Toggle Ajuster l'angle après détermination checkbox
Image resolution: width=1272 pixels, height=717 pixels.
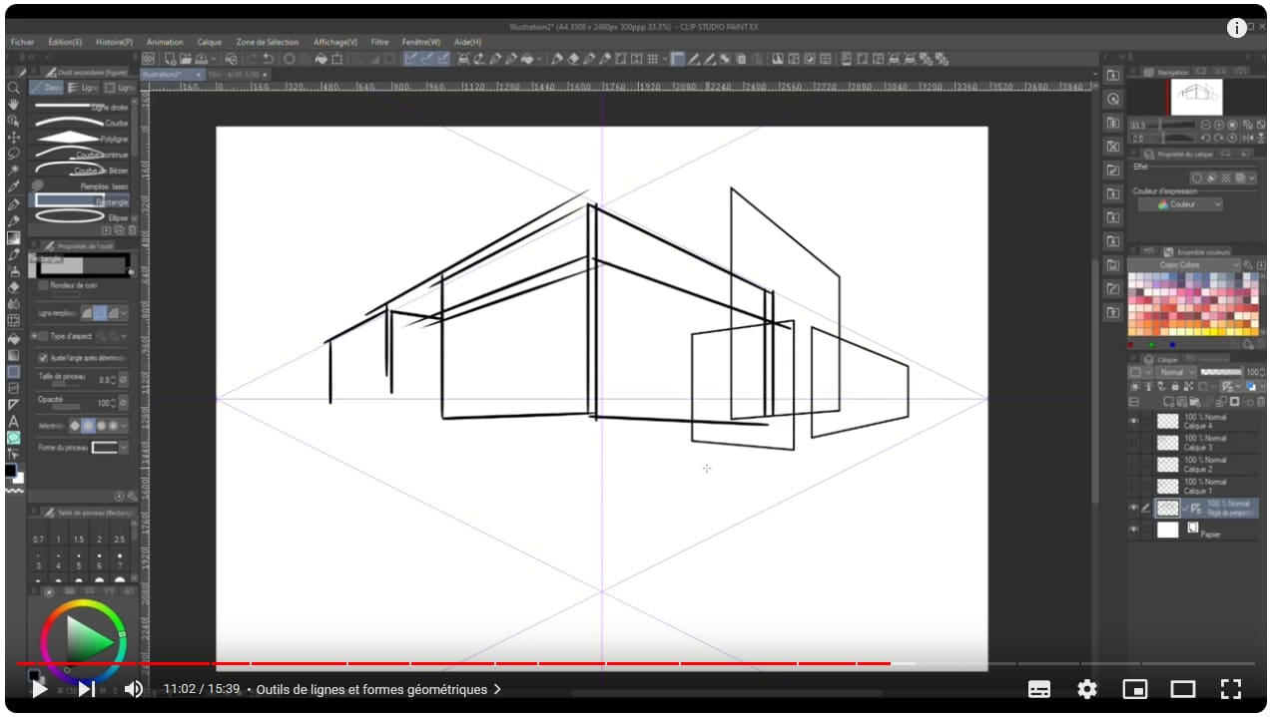(43, 357)
